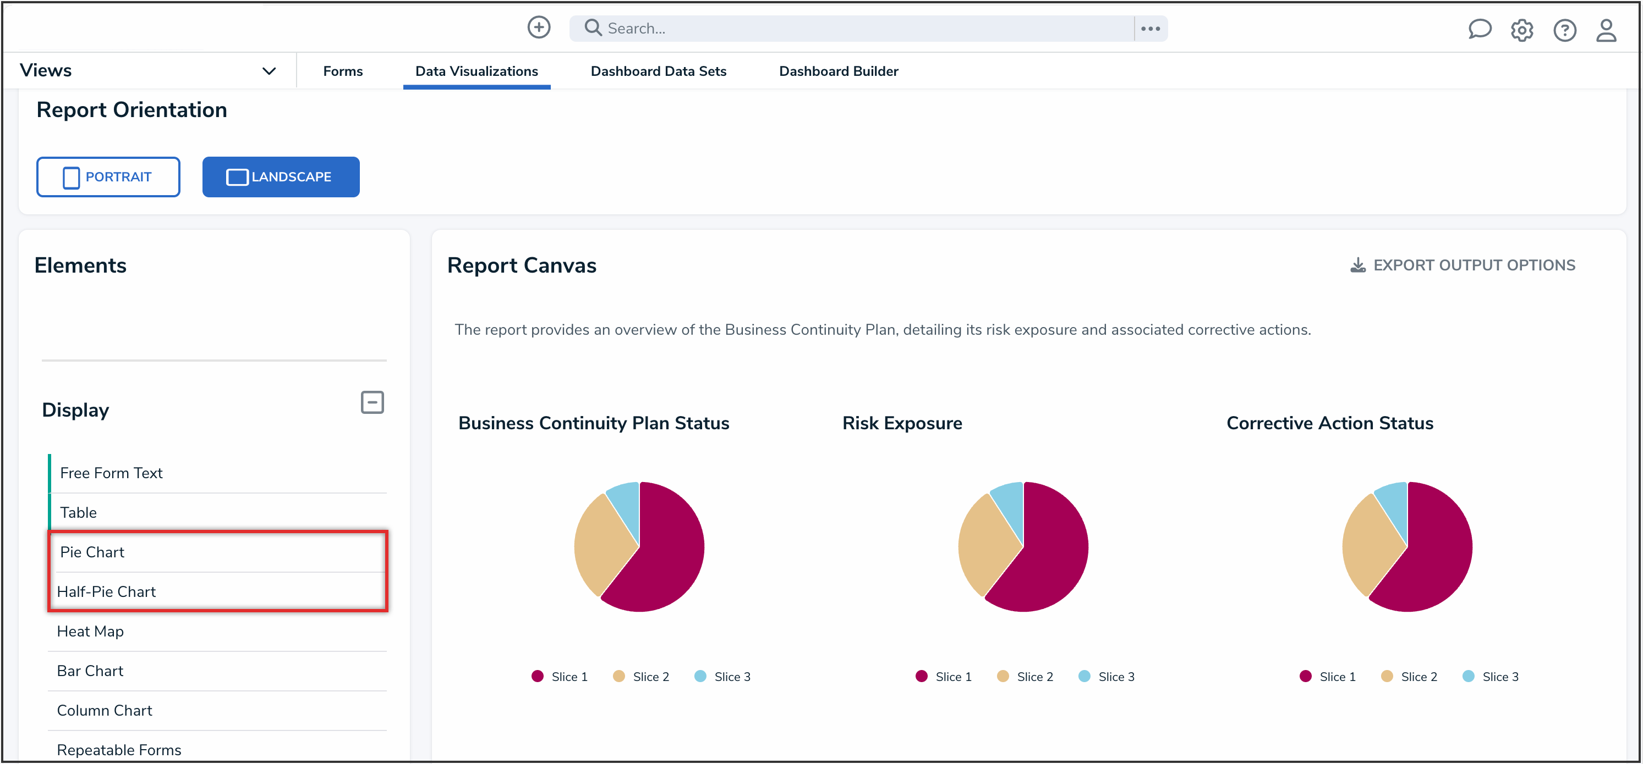
Task: Open the add new item plus icon
Action: (x=539, y=27)
